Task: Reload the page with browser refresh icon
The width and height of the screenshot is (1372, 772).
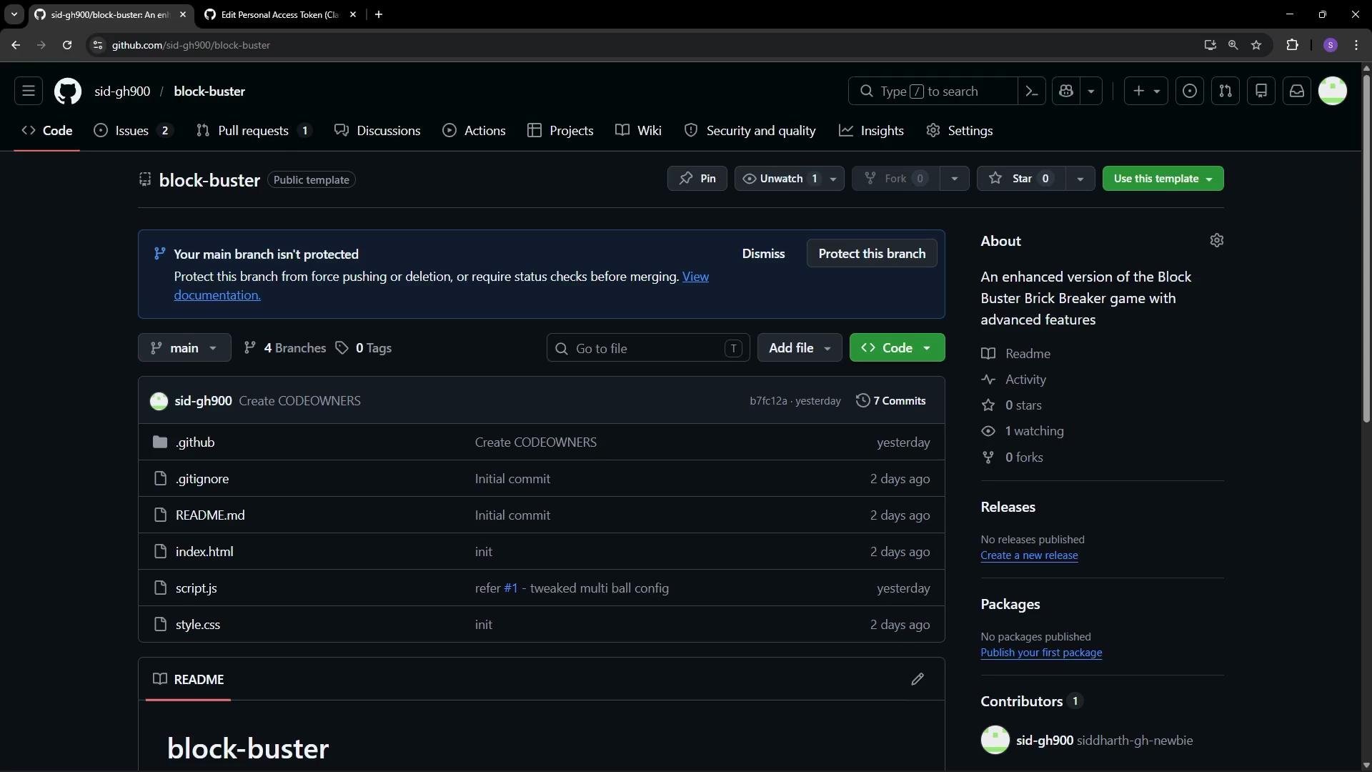Action: [x=67, y=45]
